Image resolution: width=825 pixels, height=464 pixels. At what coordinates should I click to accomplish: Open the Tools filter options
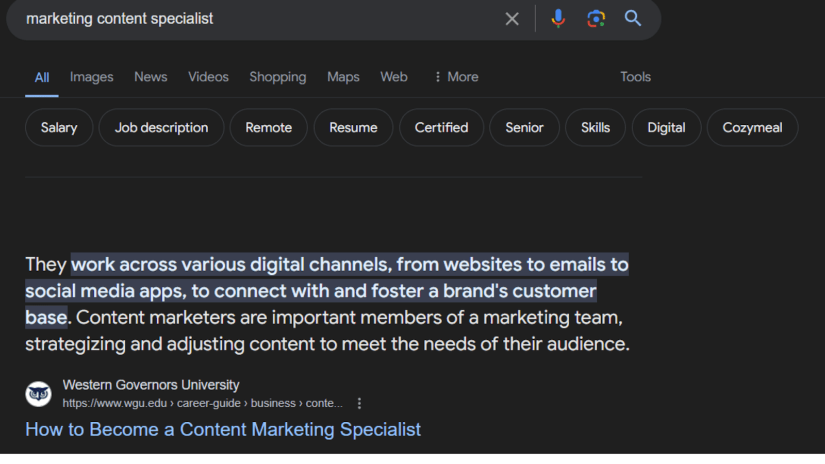point(635,77)
